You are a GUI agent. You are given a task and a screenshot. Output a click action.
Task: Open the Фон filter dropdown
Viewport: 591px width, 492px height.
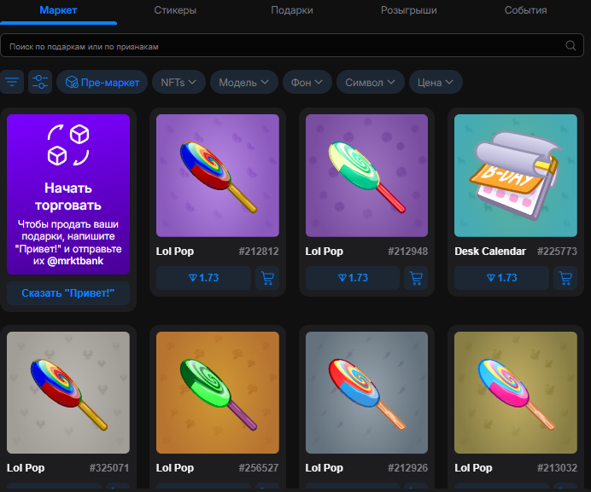[x=307, y=83]
